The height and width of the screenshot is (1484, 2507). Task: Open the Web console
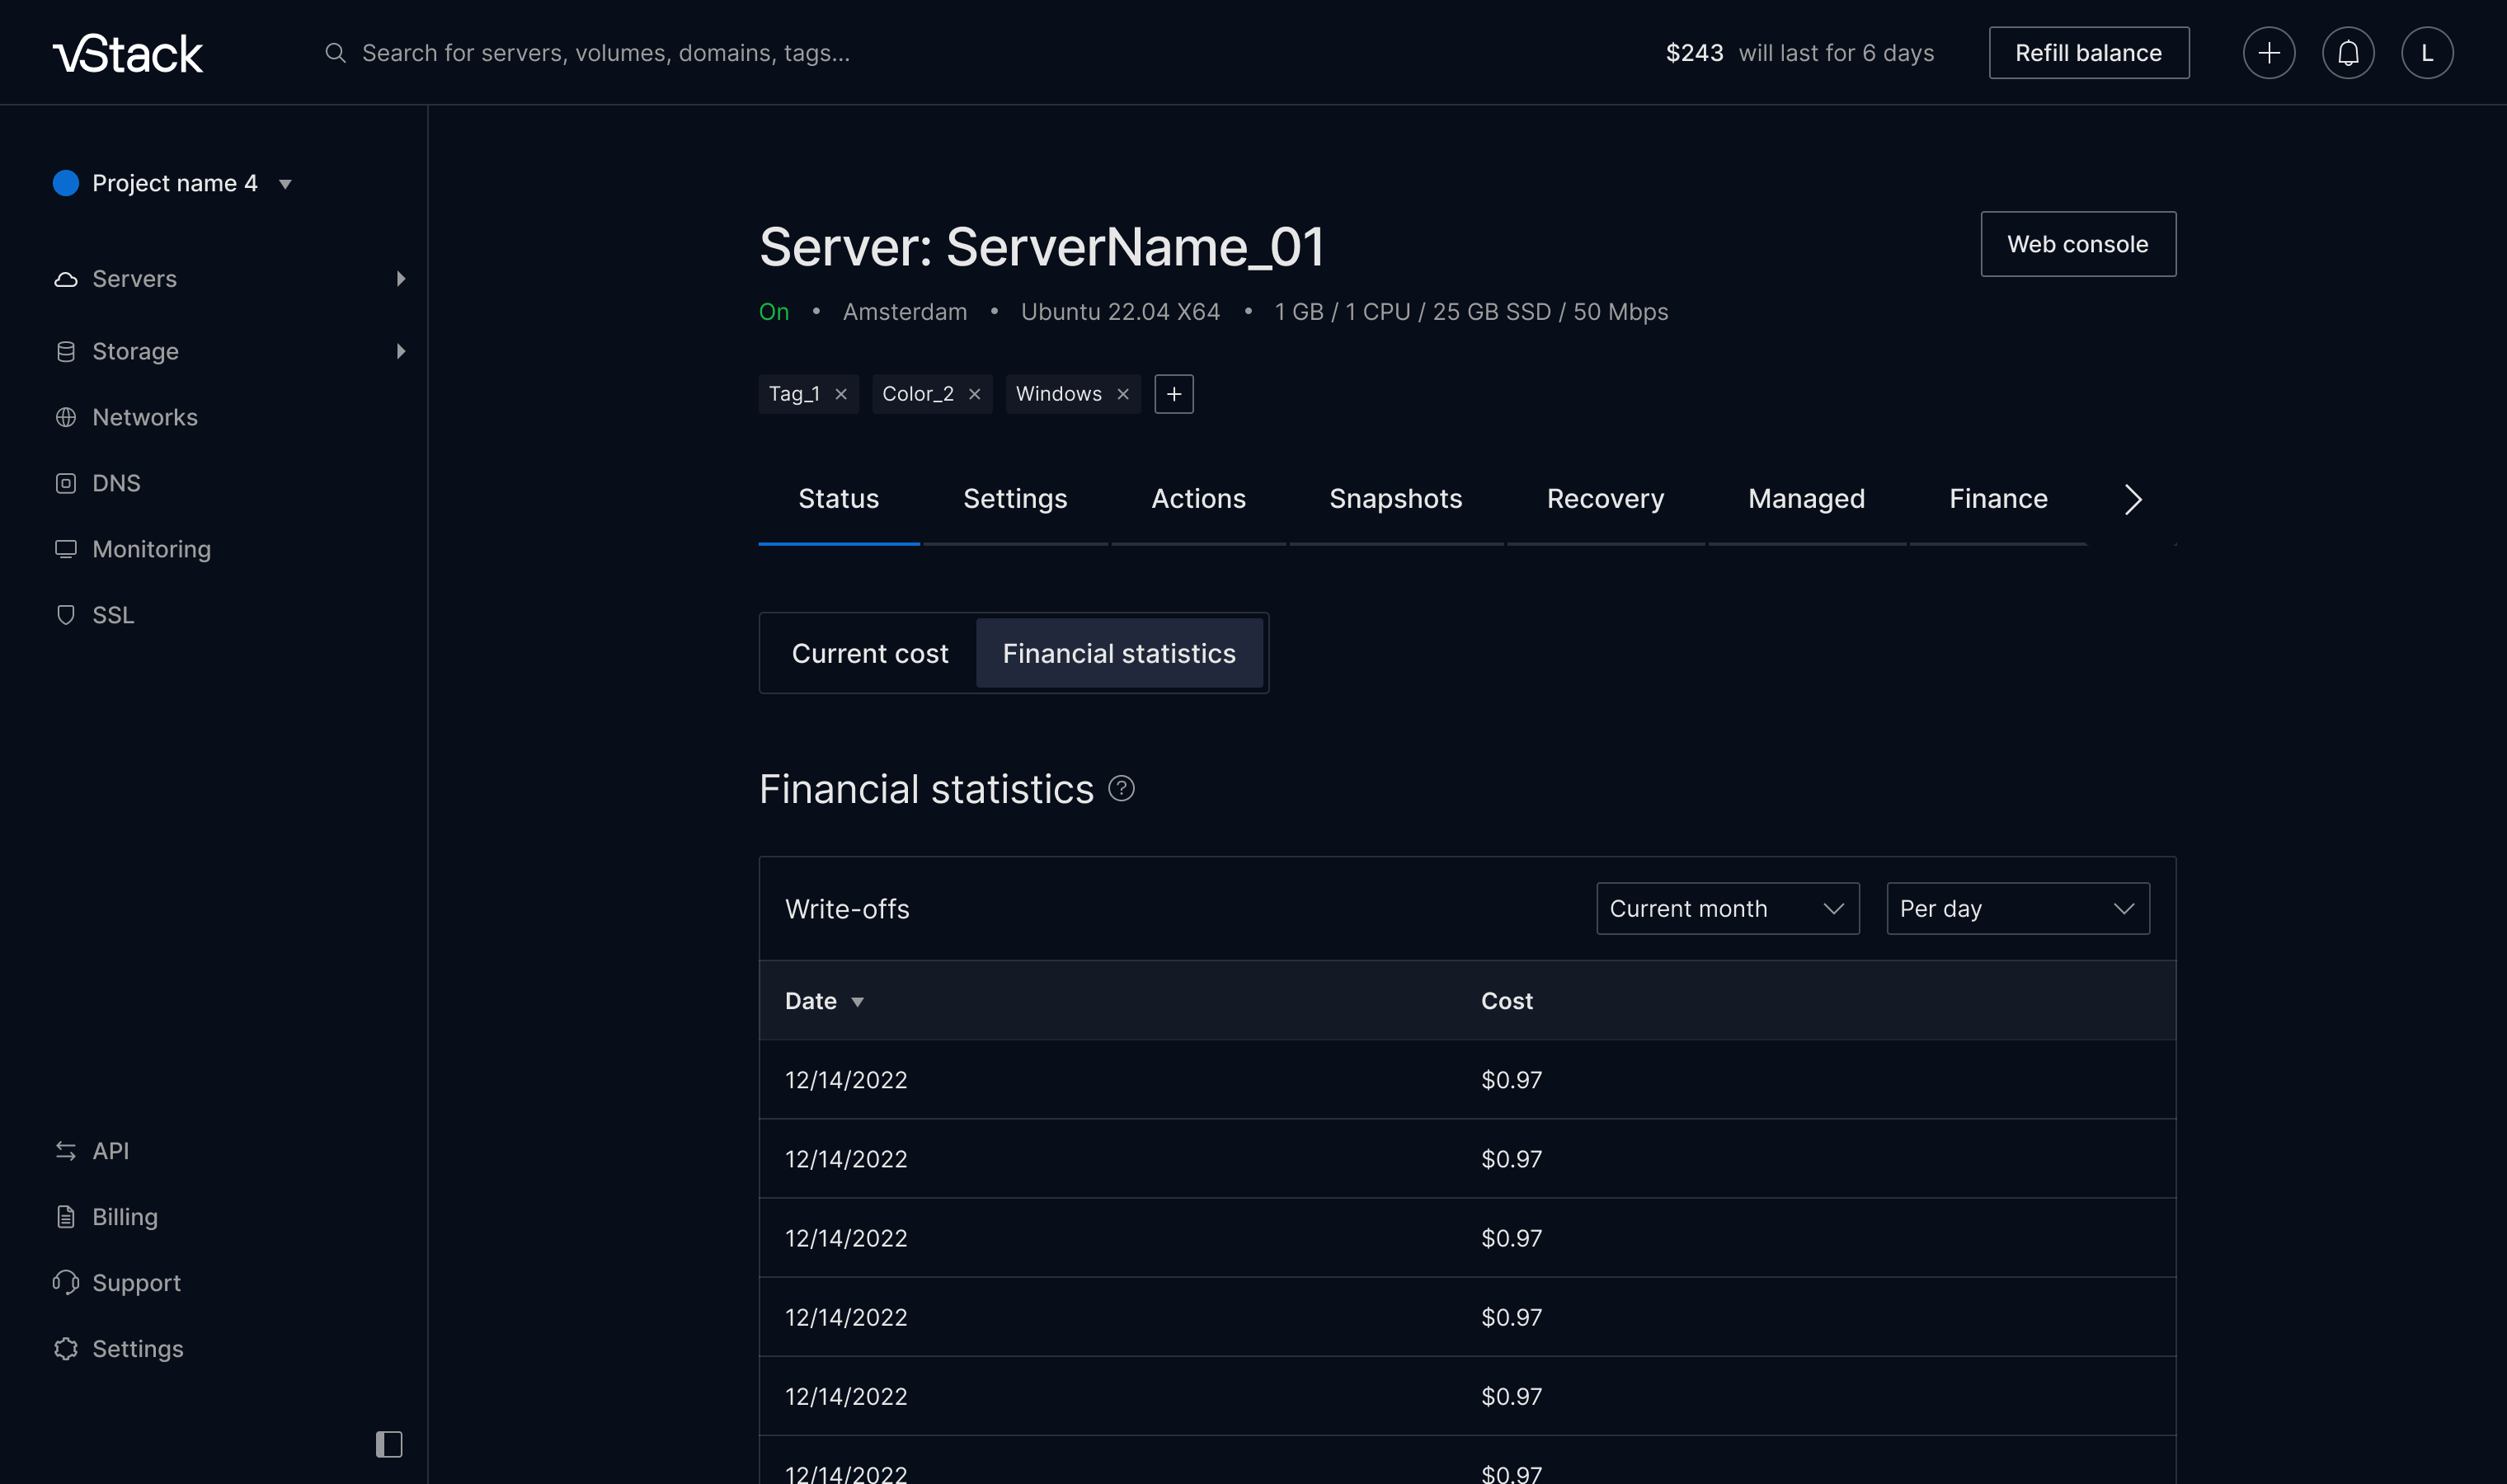tap(2077, 244)
